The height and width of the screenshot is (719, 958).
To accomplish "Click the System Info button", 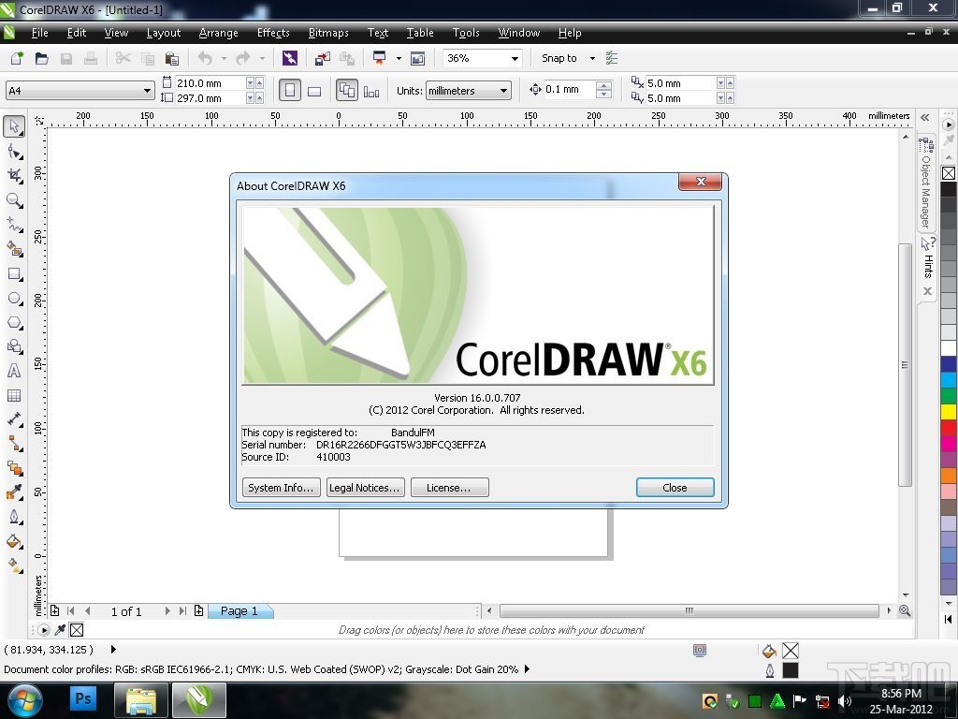I will click(281, 487).
